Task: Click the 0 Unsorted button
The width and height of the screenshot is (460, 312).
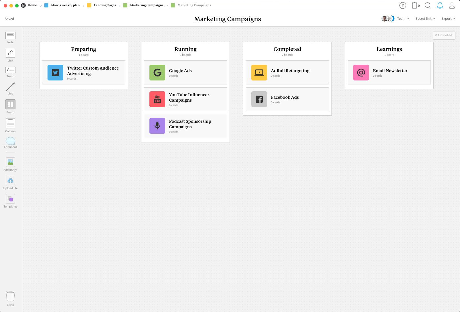Action: tap(444, 35)
